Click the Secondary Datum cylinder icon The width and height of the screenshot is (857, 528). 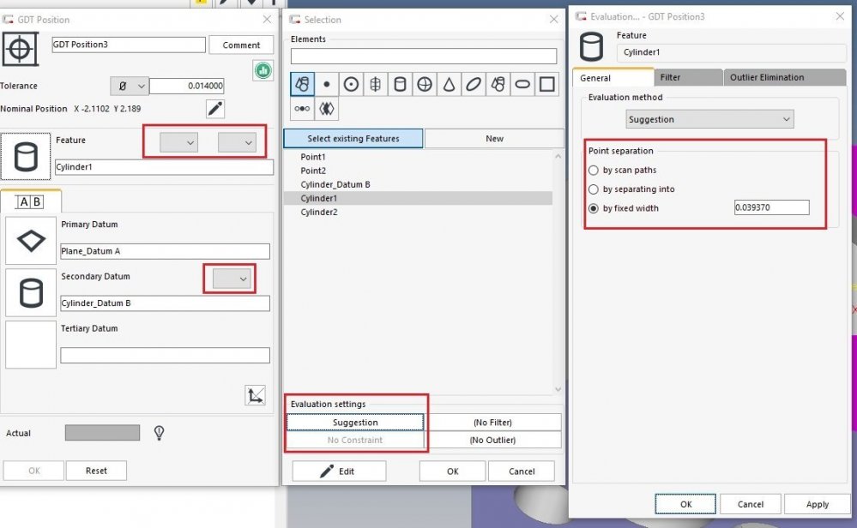click(x=31, y=292)
